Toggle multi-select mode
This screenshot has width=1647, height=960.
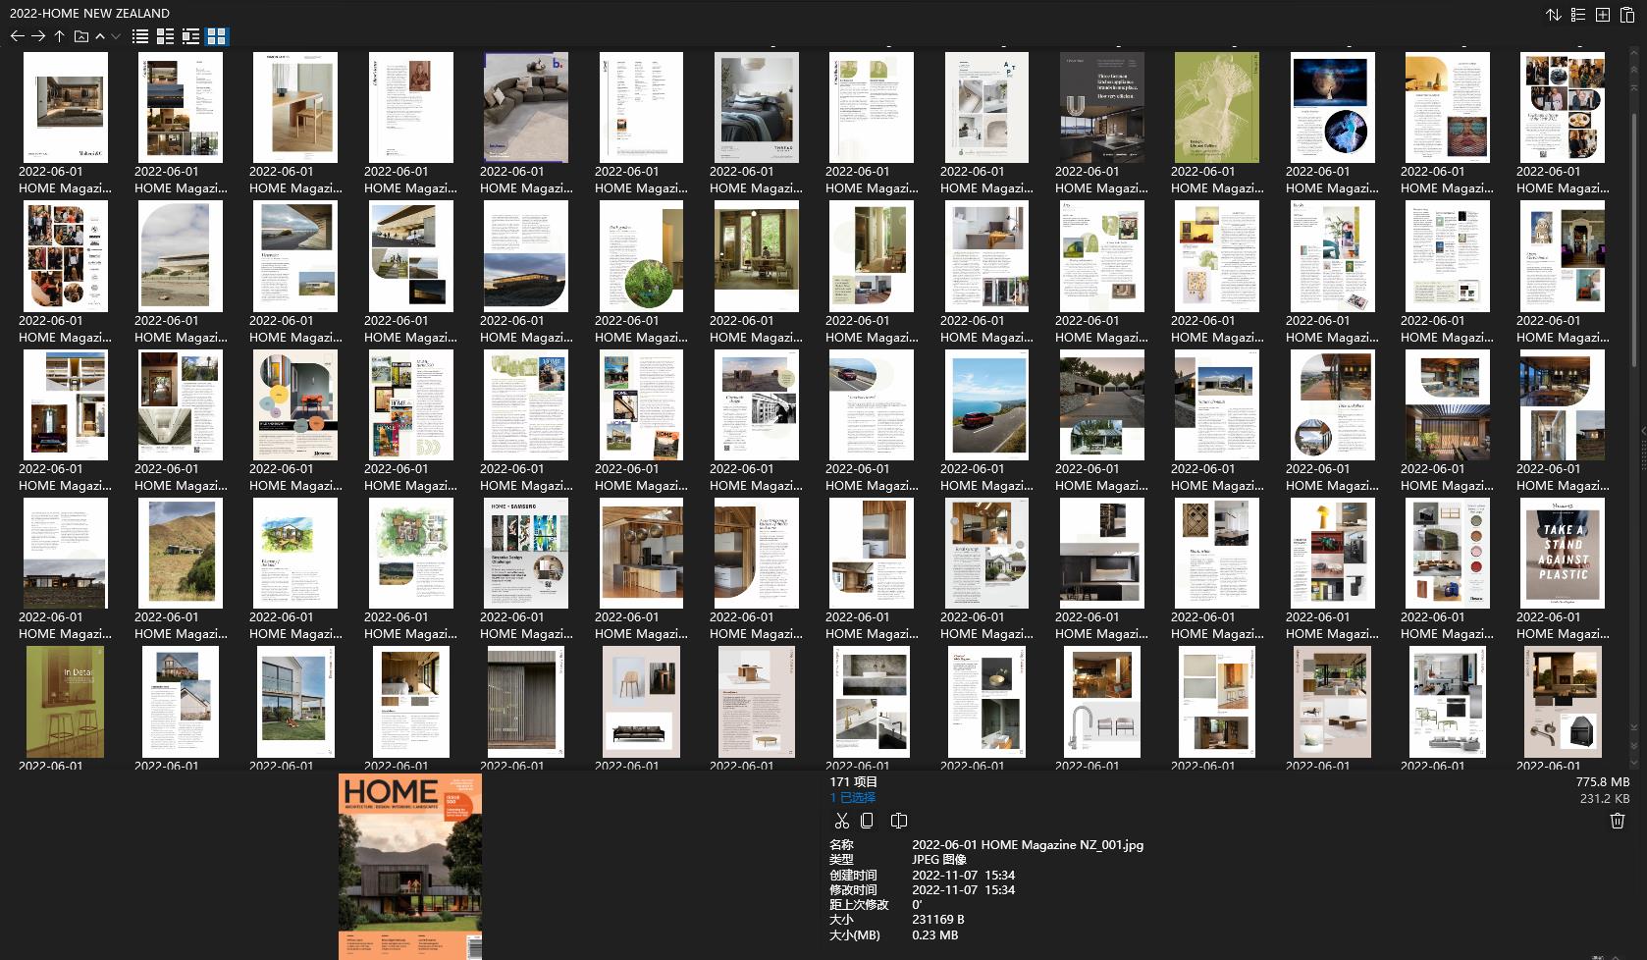(x=1577, y=15)
